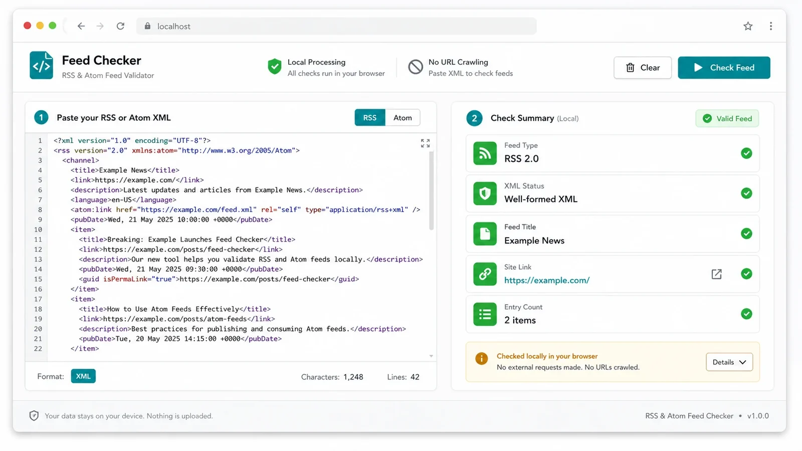Open the browser three-dot menu
This screenshot has width=802, height=451.
pyautogui.click(x=770, y=26)
